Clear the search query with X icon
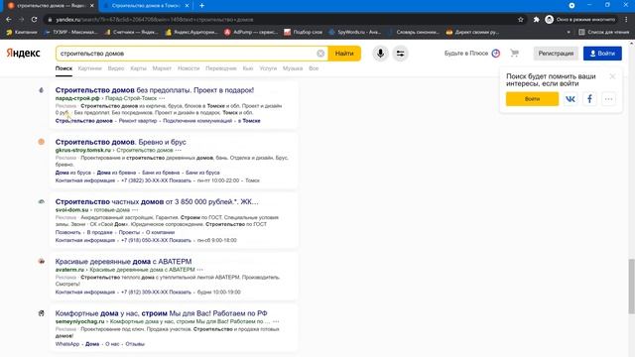 click(320, 54)
